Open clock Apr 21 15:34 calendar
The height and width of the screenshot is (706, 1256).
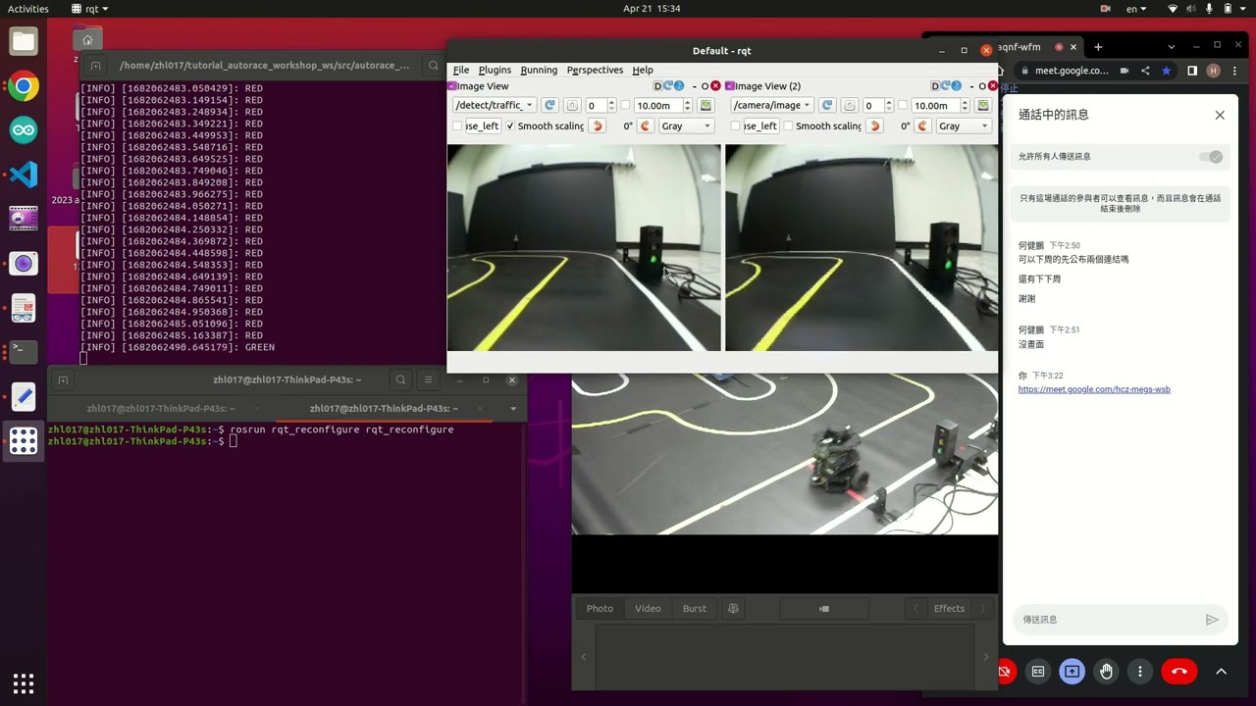tap(652, 9)
